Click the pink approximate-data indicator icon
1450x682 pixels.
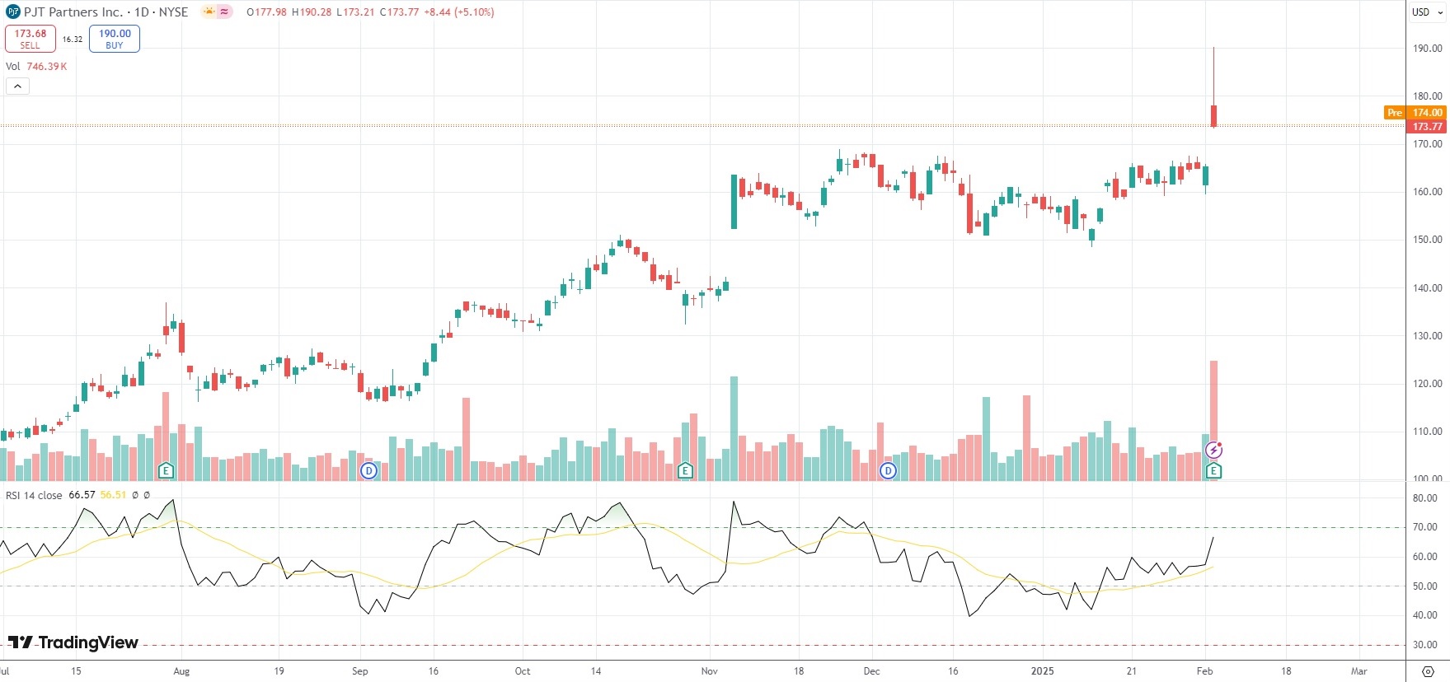pyautogui.click(x=224, y=12)
